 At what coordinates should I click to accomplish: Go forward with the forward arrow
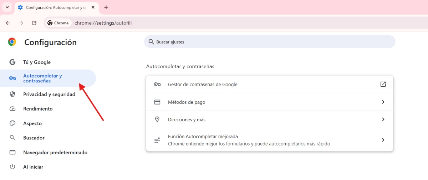[21, 23]
